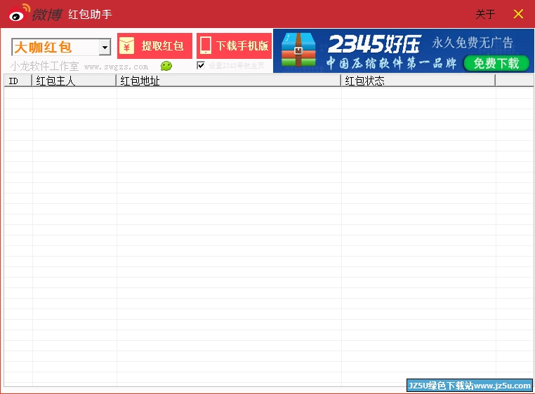Viewport: 535px width, 394px height.
Task: Click the green WeChat chat bubble icon
Action: 166,66
